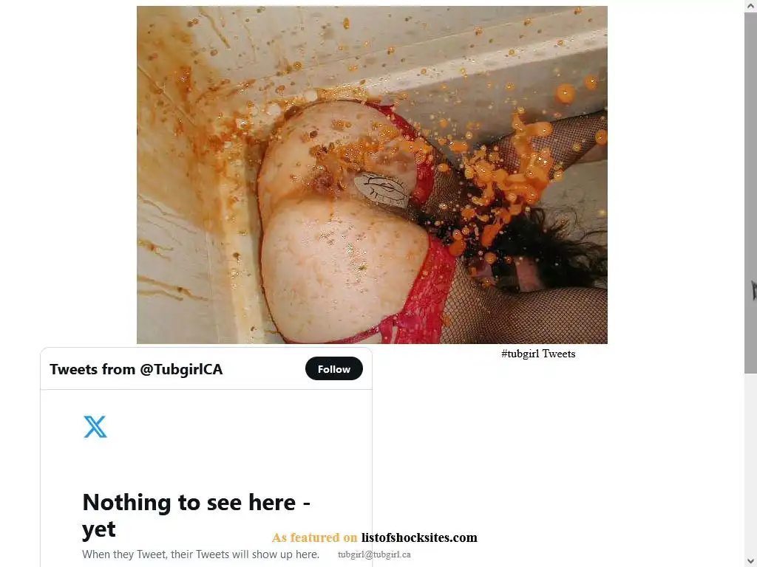Click the "When they Tweet" message text

click(201, 554)
